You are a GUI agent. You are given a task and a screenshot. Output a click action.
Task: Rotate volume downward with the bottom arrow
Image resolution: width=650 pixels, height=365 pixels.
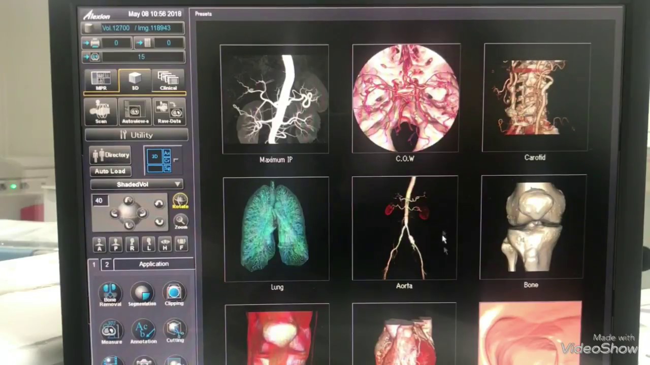[128, 225]
